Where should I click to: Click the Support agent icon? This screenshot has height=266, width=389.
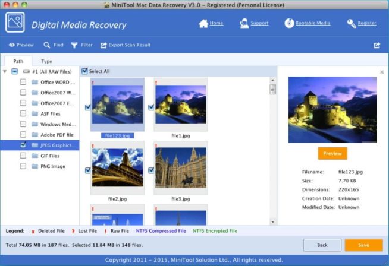point(244,24)
